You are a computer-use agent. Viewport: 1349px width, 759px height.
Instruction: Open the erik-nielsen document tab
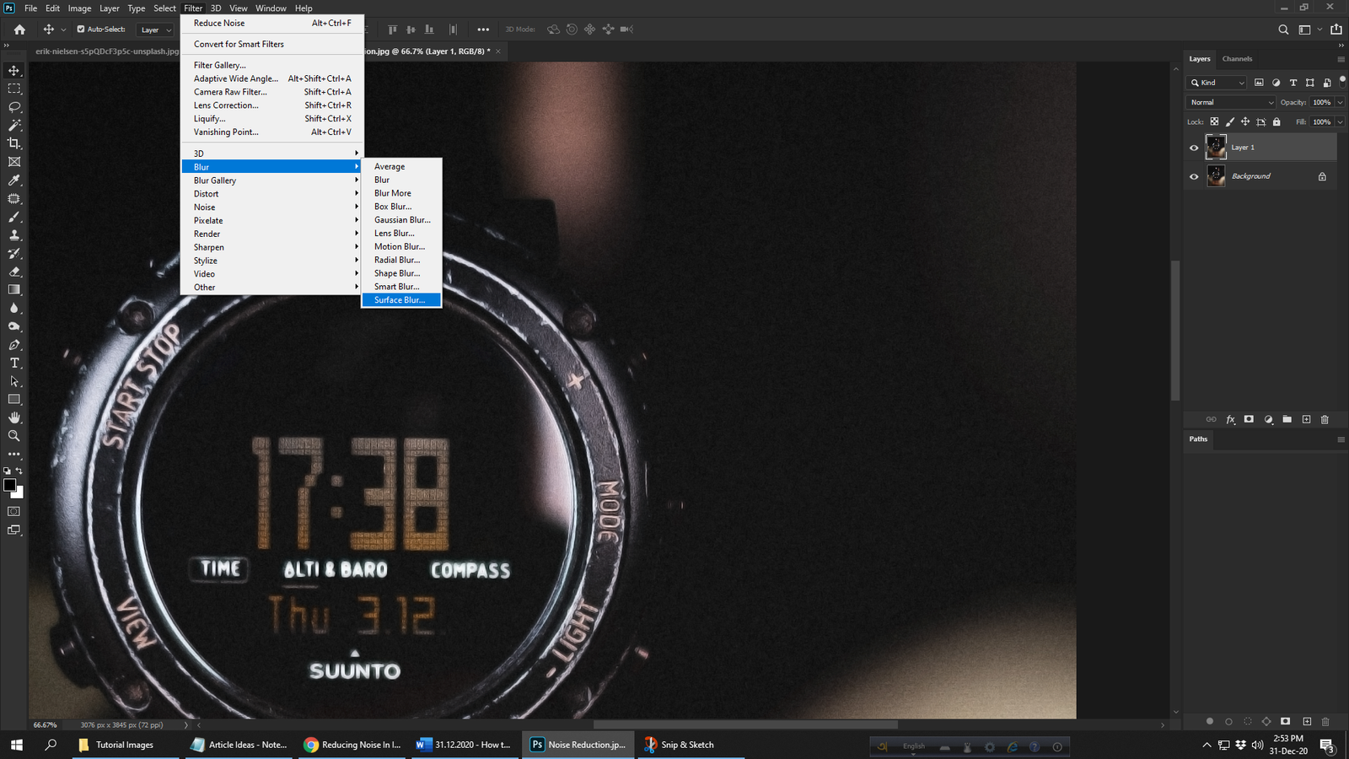click(x=107, y=51)
